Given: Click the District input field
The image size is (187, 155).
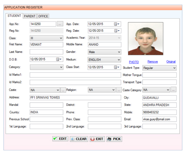Looking at the screenshot, I should coord(105,105).
